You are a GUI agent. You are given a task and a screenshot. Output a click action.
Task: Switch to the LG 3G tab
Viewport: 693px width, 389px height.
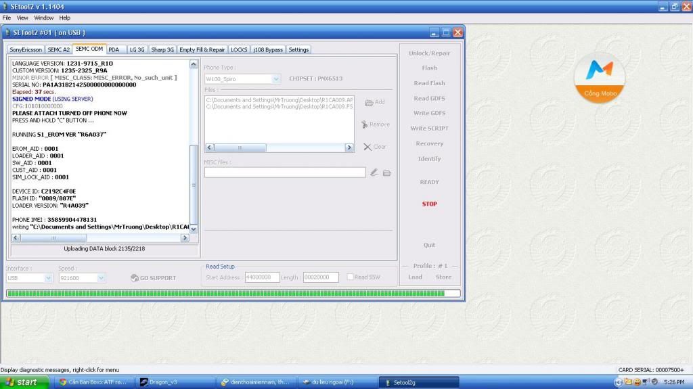click(137, 50)
